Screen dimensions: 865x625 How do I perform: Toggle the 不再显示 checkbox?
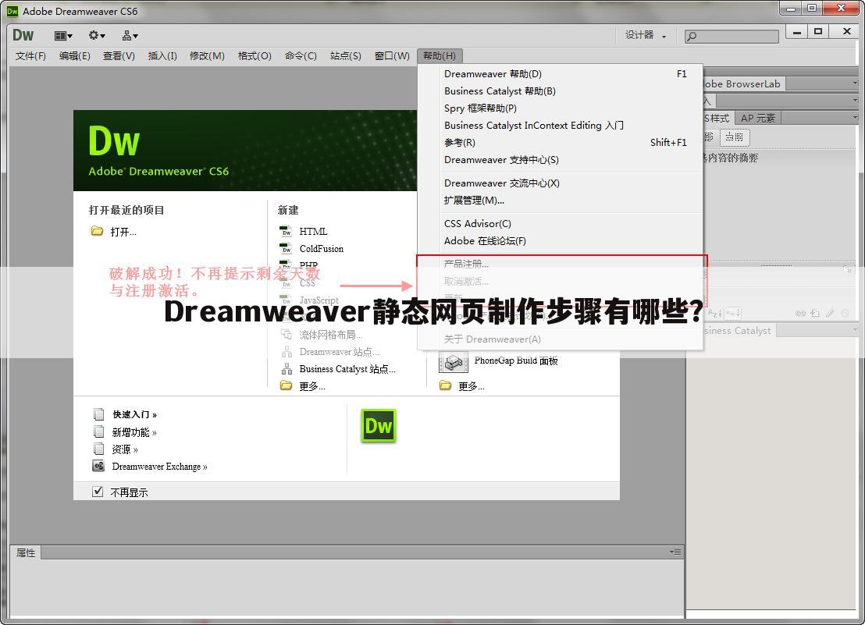[x=98, y=492]
